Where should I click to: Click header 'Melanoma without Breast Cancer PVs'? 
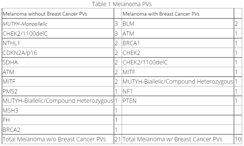click(45, 14)
